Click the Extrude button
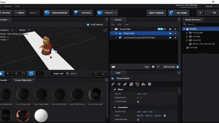The height and width of the screenshot is (123, 219). click(x=83, y=13)
